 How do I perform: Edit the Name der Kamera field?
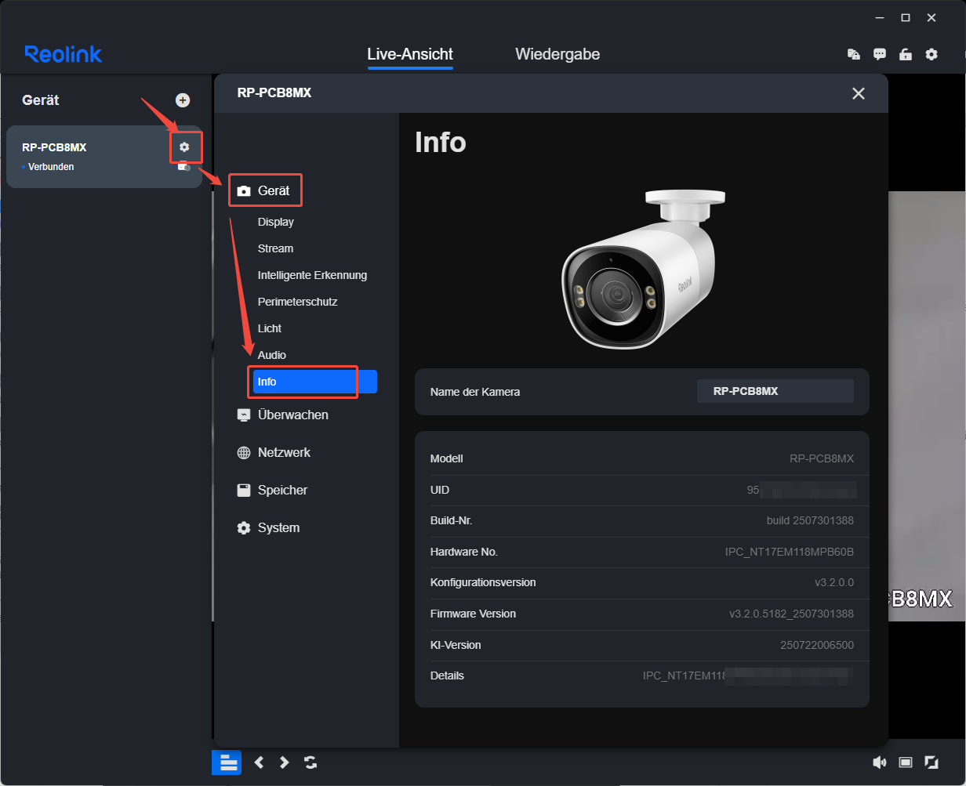click(x=775, y=391)
